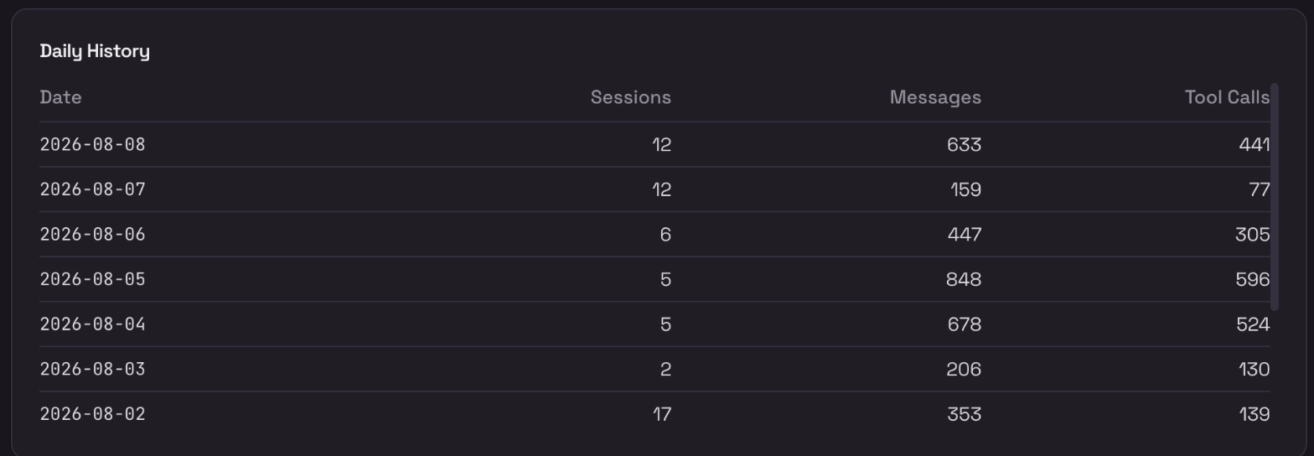Select the 2026-08-03 date cell
This screenshot has height=456, width=1314.
(92, 369)
